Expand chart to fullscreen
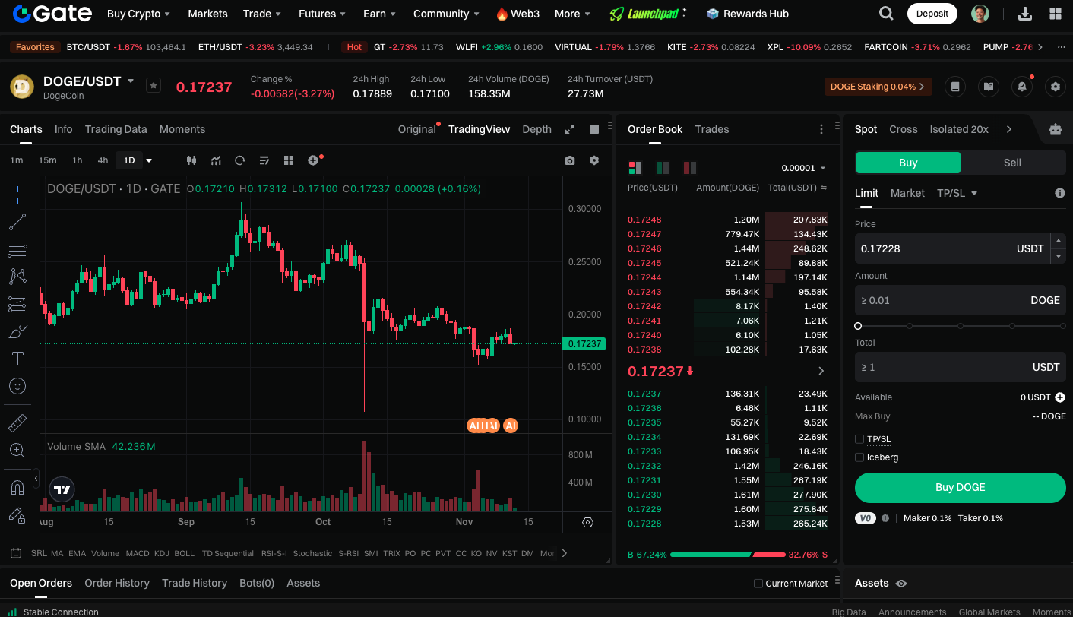The height and width of the screenshot is (617, 1073). [570, 129]
